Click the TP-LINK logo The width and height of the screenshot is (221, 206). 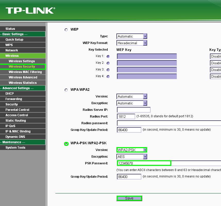click(x=30, y=10)
